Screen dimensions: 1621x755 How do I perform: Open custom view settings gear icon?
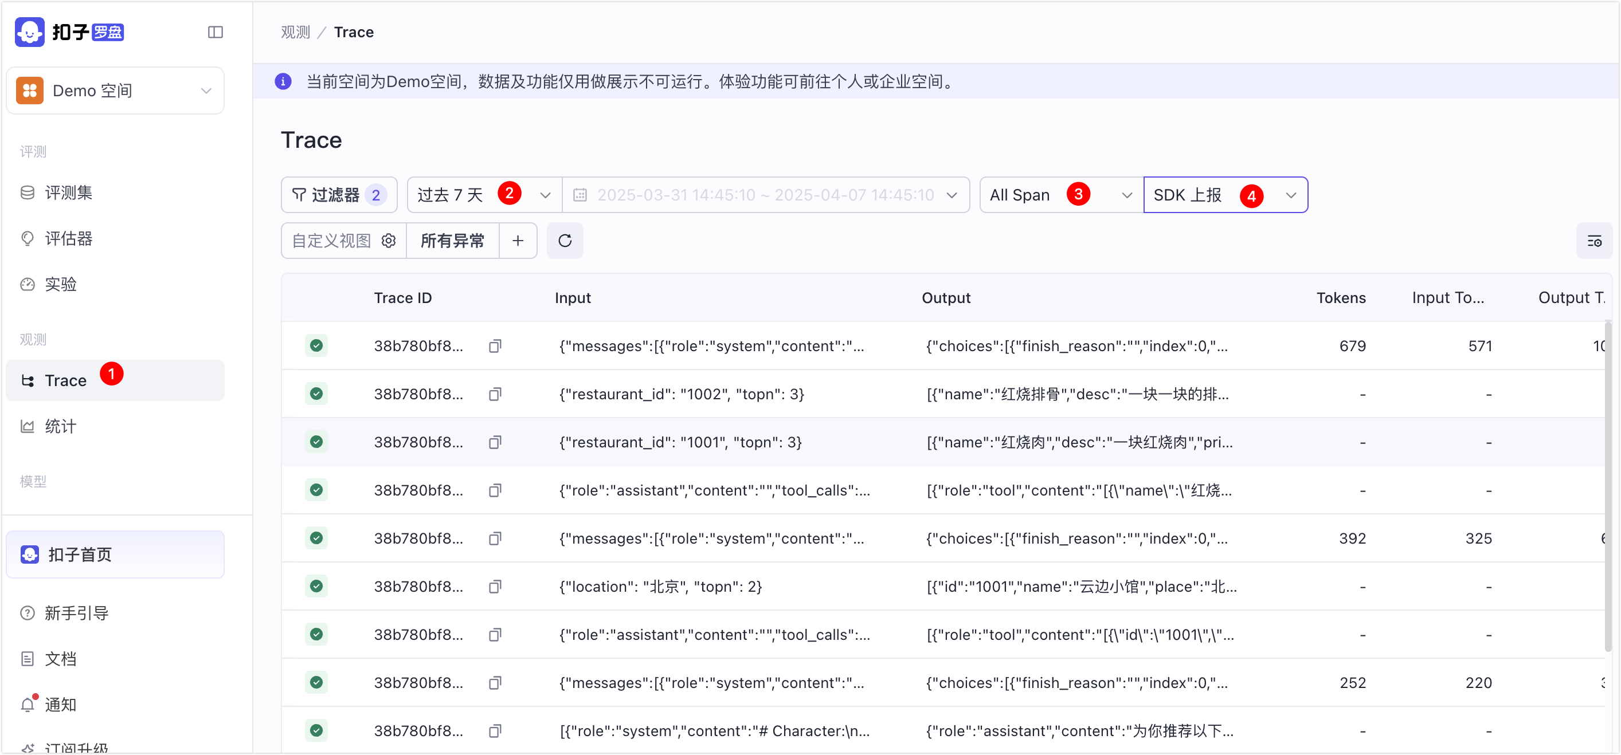tap(389, 241)
